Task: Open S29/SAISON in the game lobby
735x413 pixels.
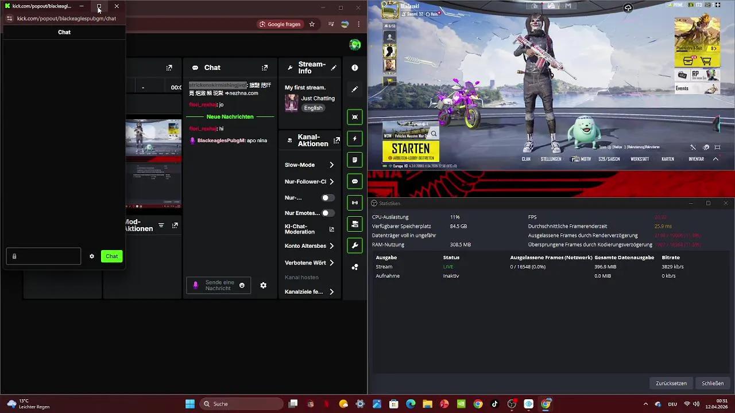Action: tap(609, 159)
